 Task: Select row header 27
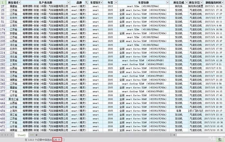[x=3, y=6]
